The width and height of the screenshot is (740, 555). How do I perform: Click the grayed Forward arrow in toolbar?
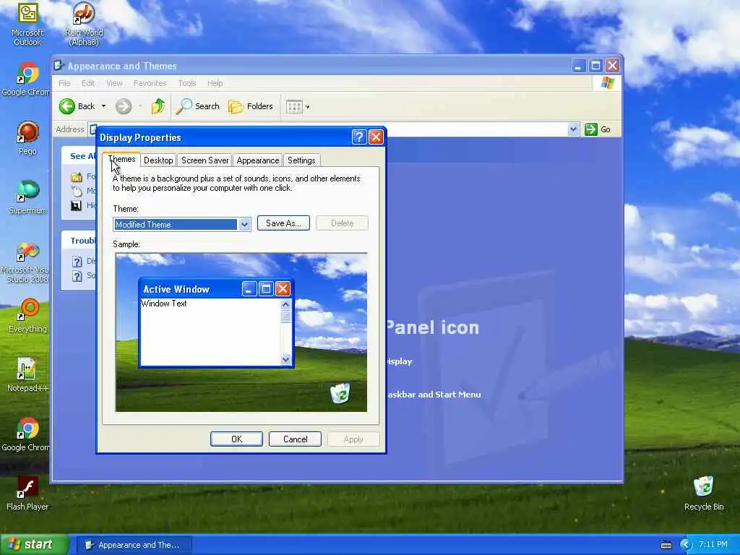tap(124, 106)
